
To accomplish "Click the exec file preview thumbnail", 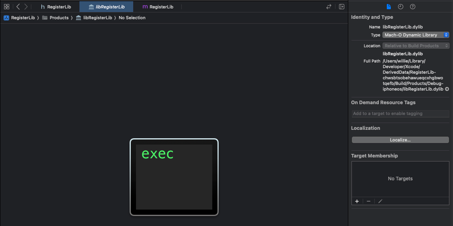I will tap(174, 177).
